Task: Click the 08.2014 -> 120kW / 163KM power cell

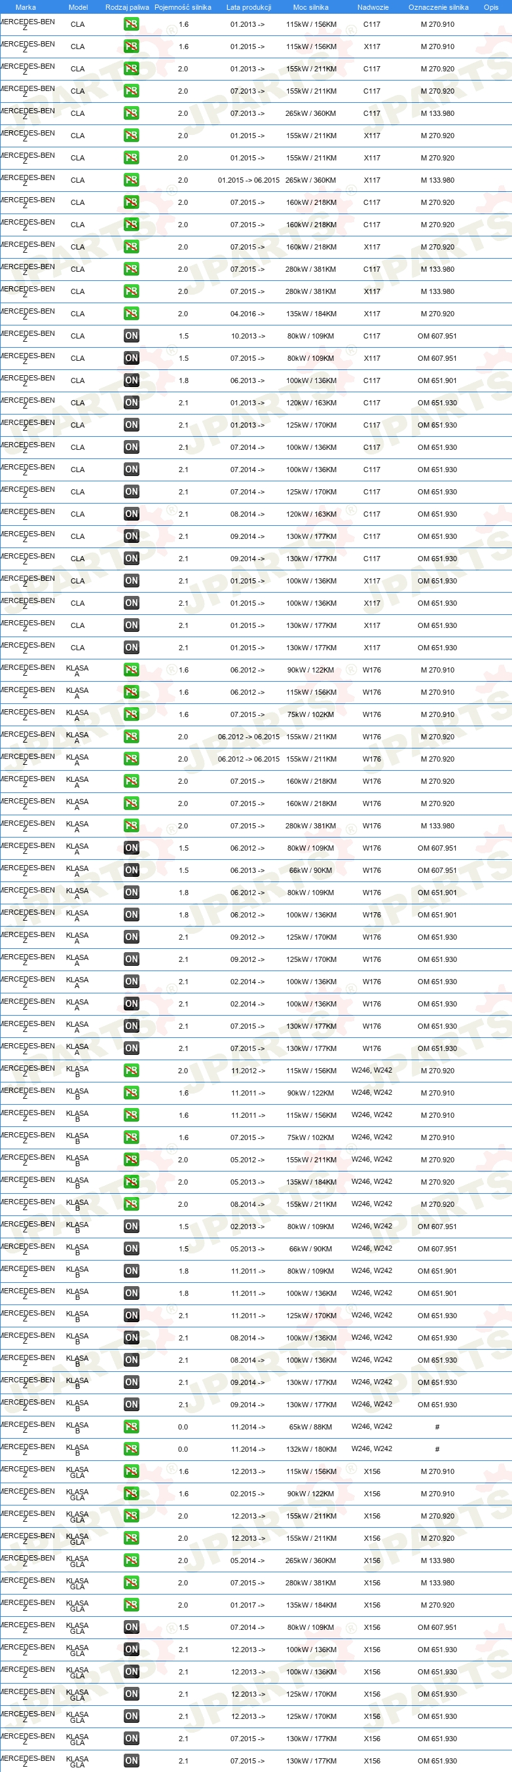Action: (x=311, y=514)
